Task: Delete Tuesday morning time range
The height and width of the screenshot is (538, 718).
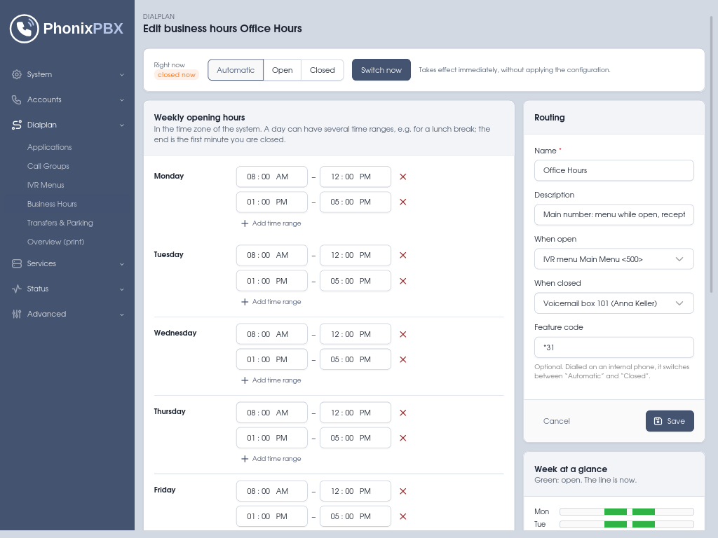Action: pos(403,255)
